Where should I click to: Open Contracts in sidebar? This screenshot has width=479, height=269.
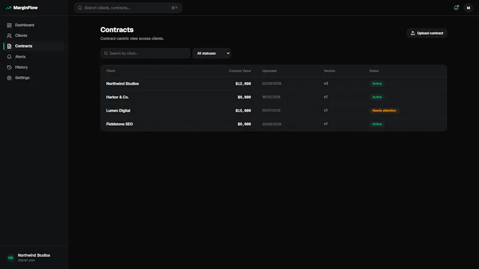[34, 46]
